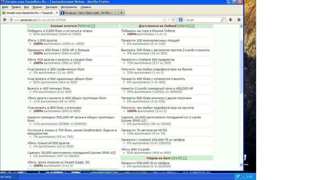Open the Google search engine selector
321x180 pixels.
182,20
